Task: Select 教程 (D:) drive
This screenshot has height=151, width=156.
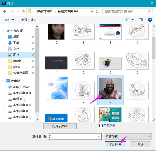Action: (x=19, y=99)
